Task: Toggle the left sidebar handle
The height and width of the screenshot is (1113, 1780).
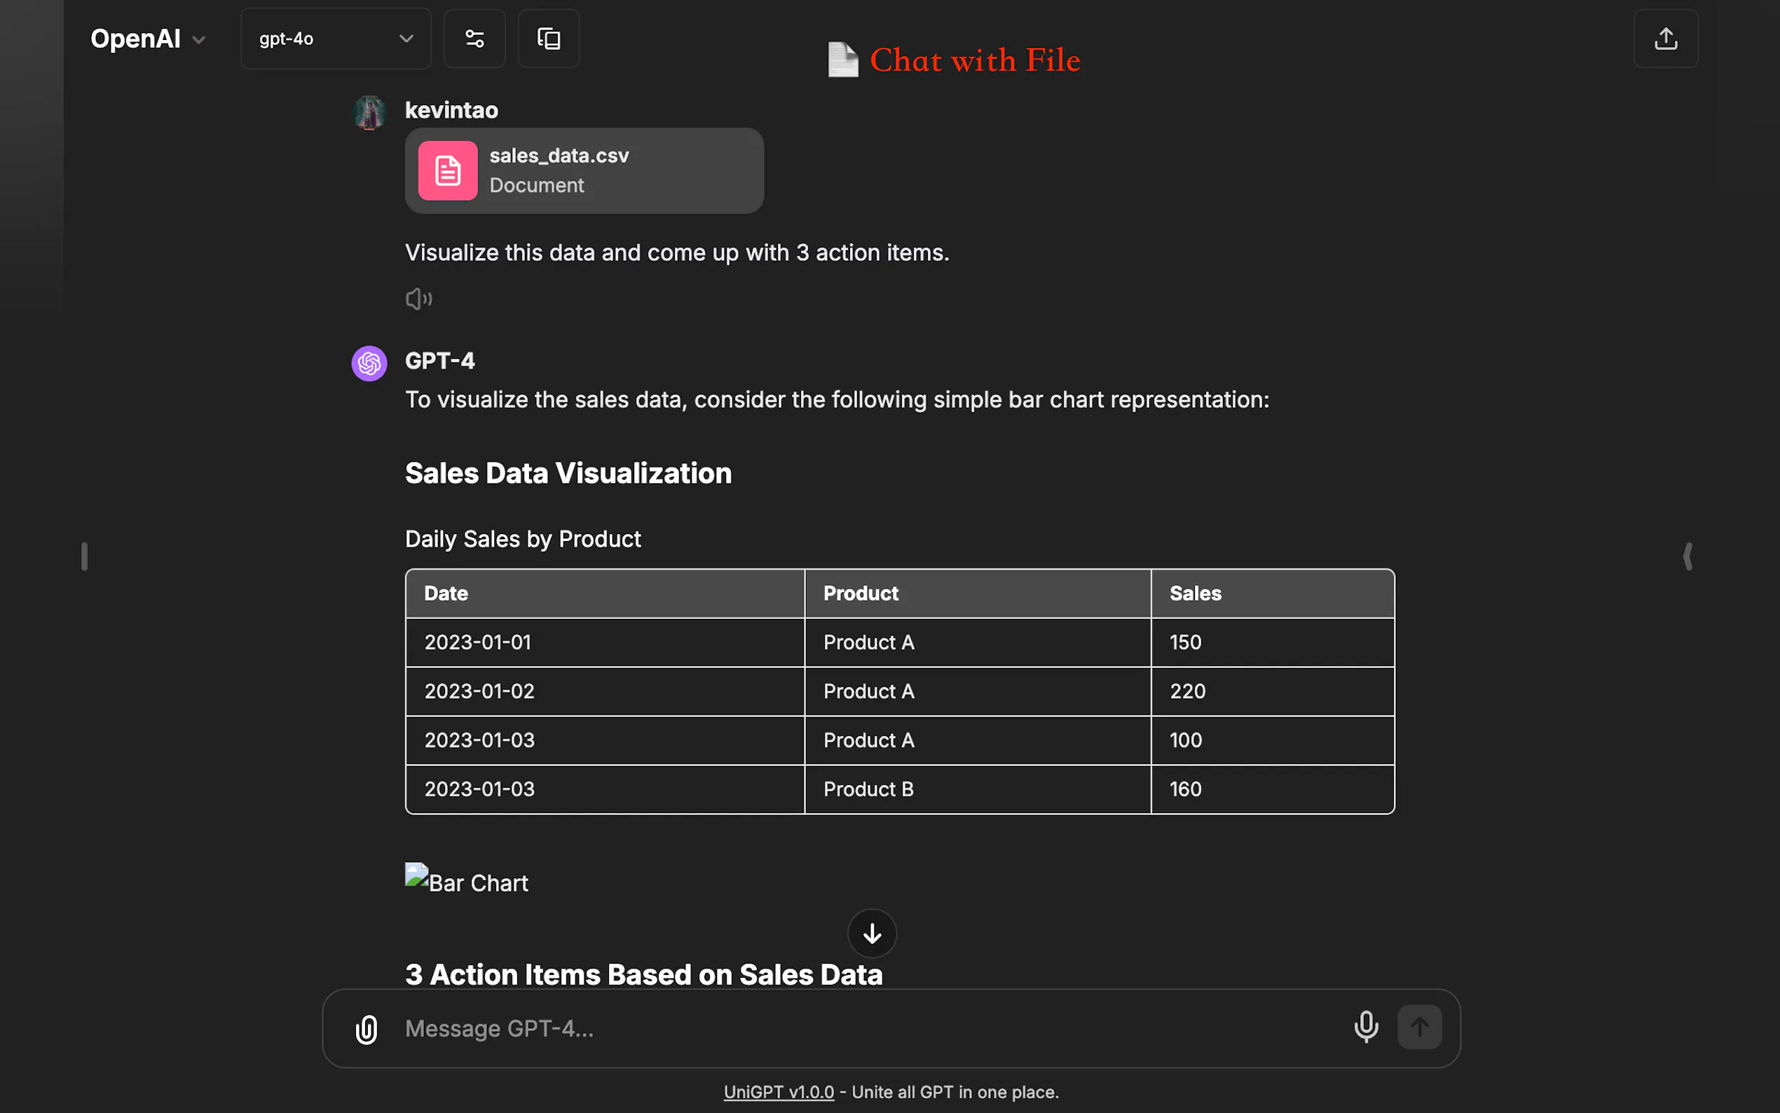Action: coord(85,556)
